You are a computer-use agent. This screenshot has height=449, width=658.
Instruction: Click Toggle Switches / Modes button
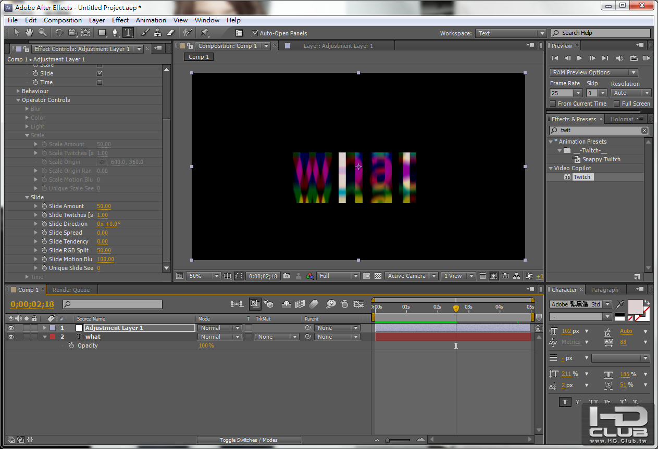coord(248,440)
